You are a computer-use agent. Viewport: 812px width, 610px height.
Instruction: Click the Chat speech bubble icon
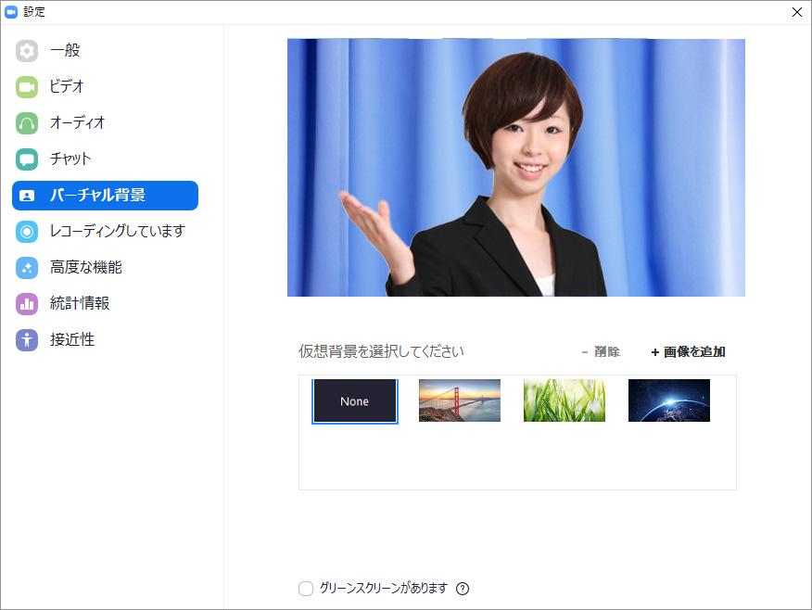(27, 159)
